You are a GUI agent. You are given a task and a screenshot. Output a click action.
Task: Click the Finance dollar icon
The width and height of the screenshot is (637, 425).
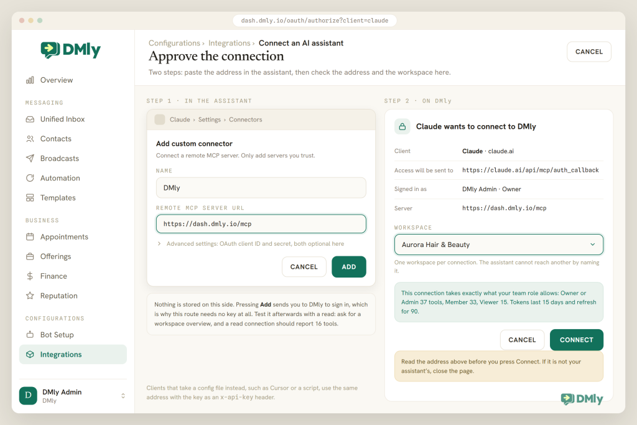30,276
